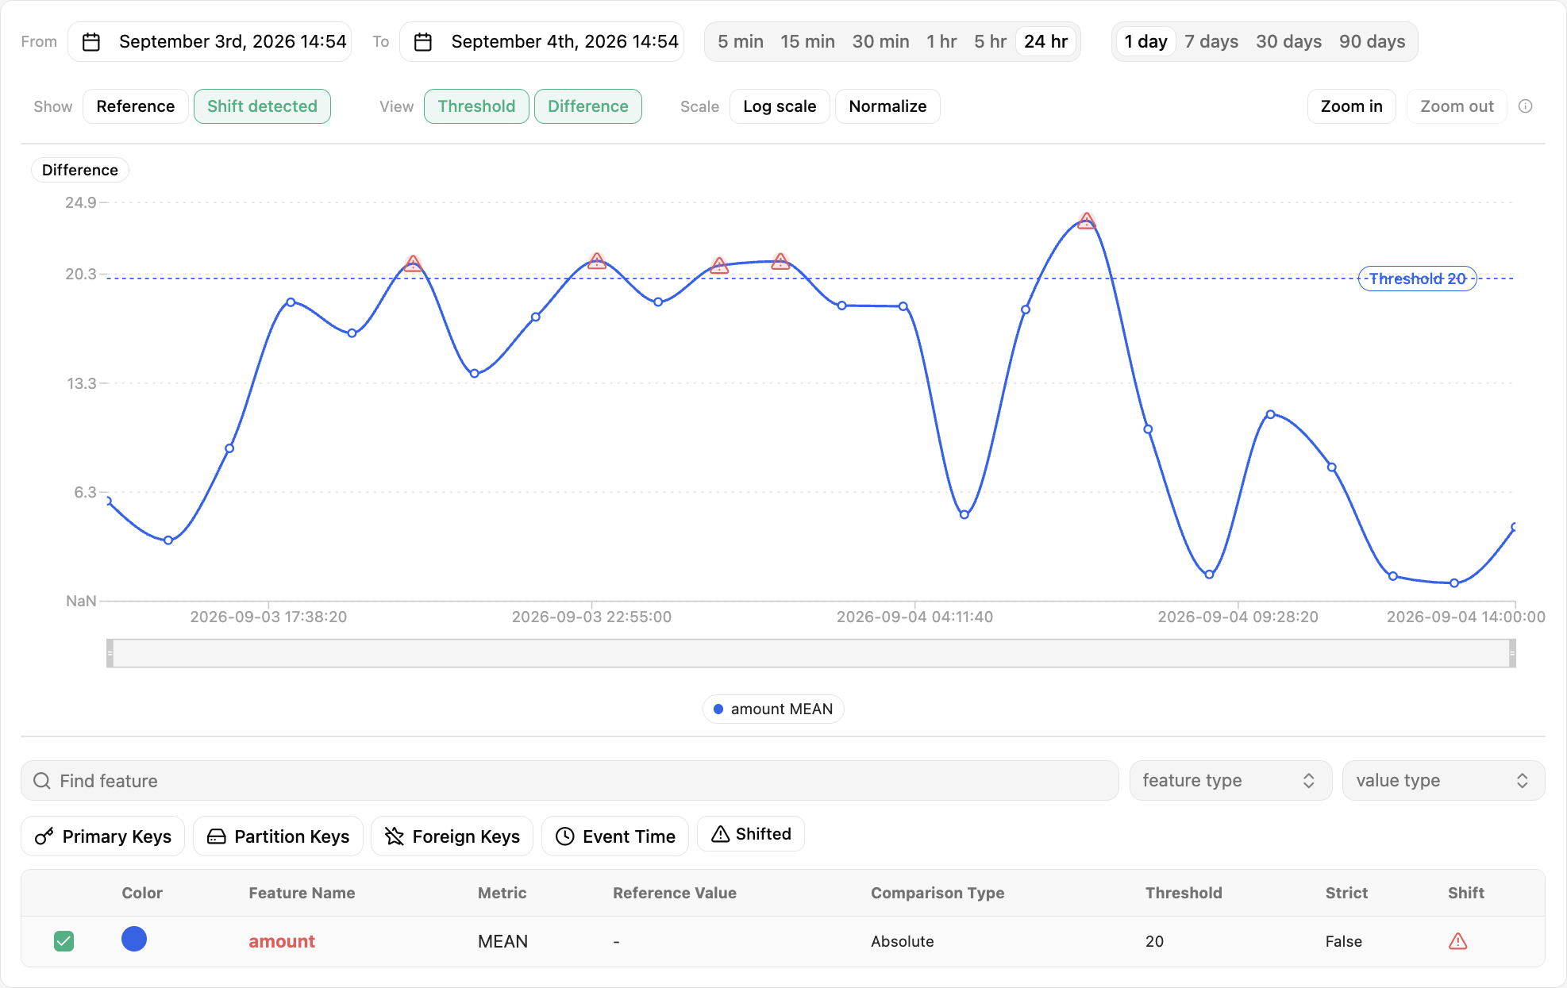Switch interval to 5 hr

click(x=990, y=42)
